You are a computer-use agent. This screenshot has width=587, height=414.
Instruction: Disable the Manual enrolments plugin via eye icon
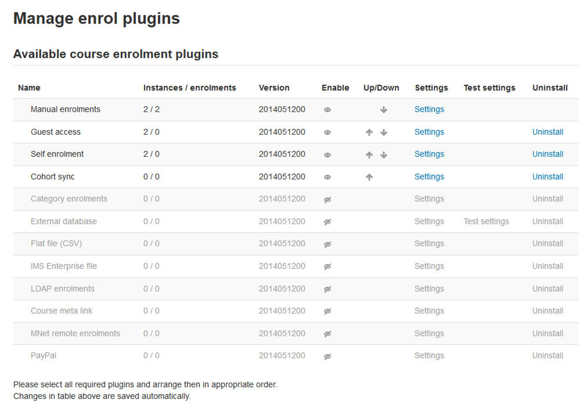tap(327, 110)
